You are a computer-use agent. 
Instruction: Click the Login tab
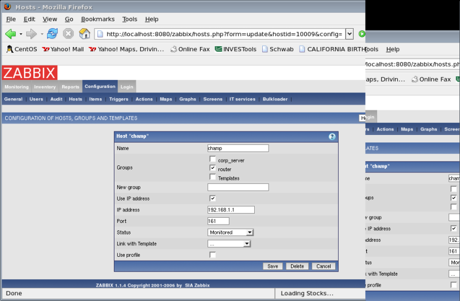pos(126,87)
